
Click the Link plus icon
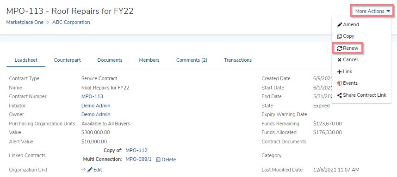click(340, 72)
